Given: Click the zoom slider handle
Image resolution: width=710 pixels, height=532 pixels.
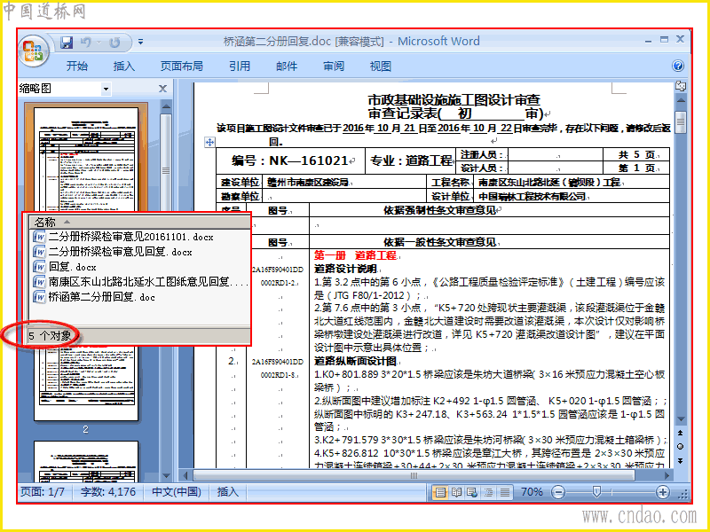Looking at the screenshot, I should pyautogui.click(x=596, y=492).
